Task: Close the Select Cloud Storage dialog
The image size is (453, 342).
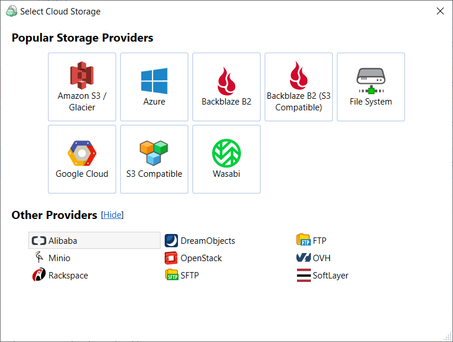Action: tap(440, 11)
